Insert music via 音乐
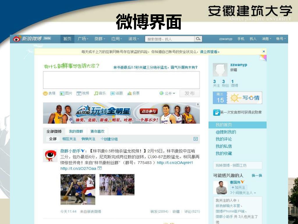The width and height of the screenshot is (298, 224). pyautogui.click(x=100, y=93)
